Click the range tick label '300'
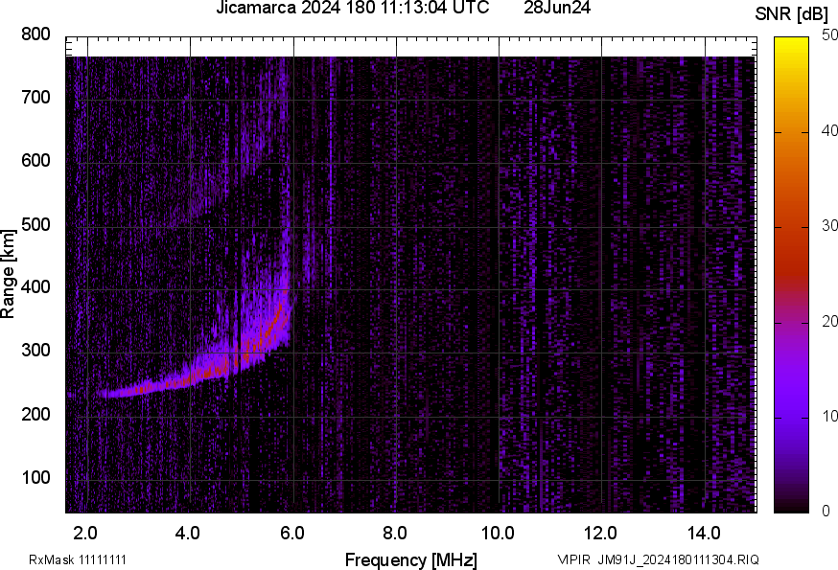Viewport: 838px width, 570px height. click(x=35, y=350)
